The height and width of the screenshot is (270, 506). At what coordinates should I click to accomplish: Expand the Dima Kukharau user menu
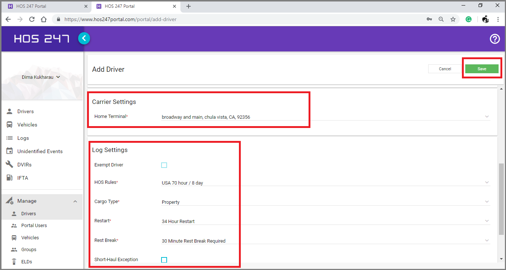(x=41, y=77)
